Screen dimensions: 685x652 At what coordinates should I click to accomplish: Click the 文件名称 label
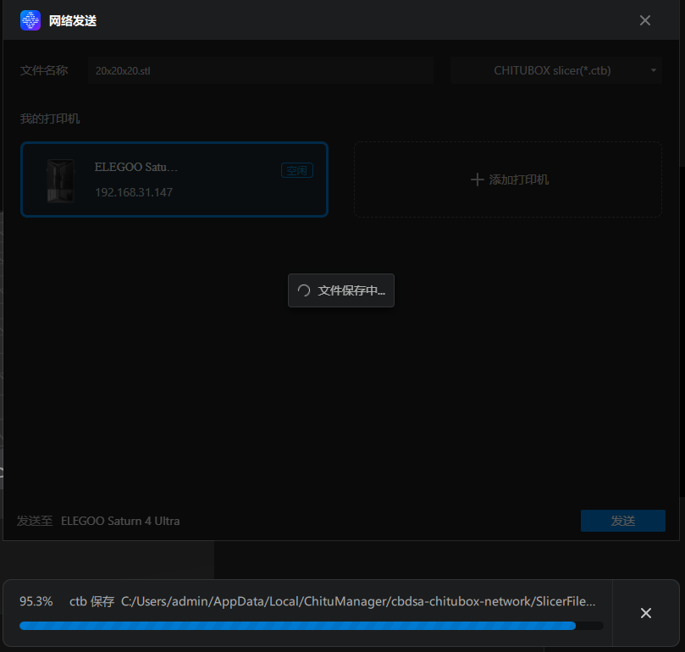coord(44,70)
